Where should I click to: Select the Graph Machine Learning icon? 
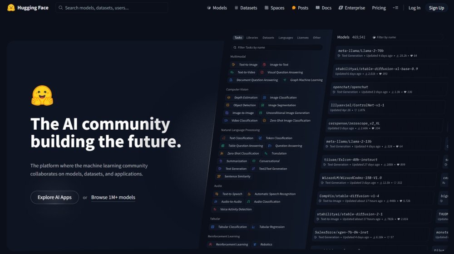tap(285, 80)
